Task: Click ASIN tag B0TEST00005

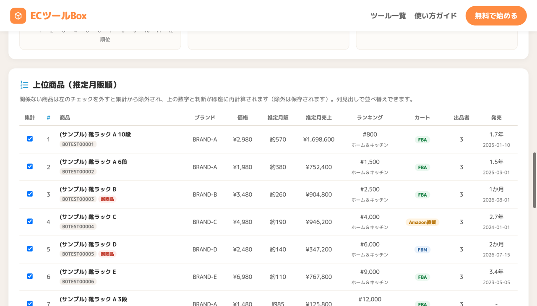Action: pyautogui.click(x=78, y=254)
